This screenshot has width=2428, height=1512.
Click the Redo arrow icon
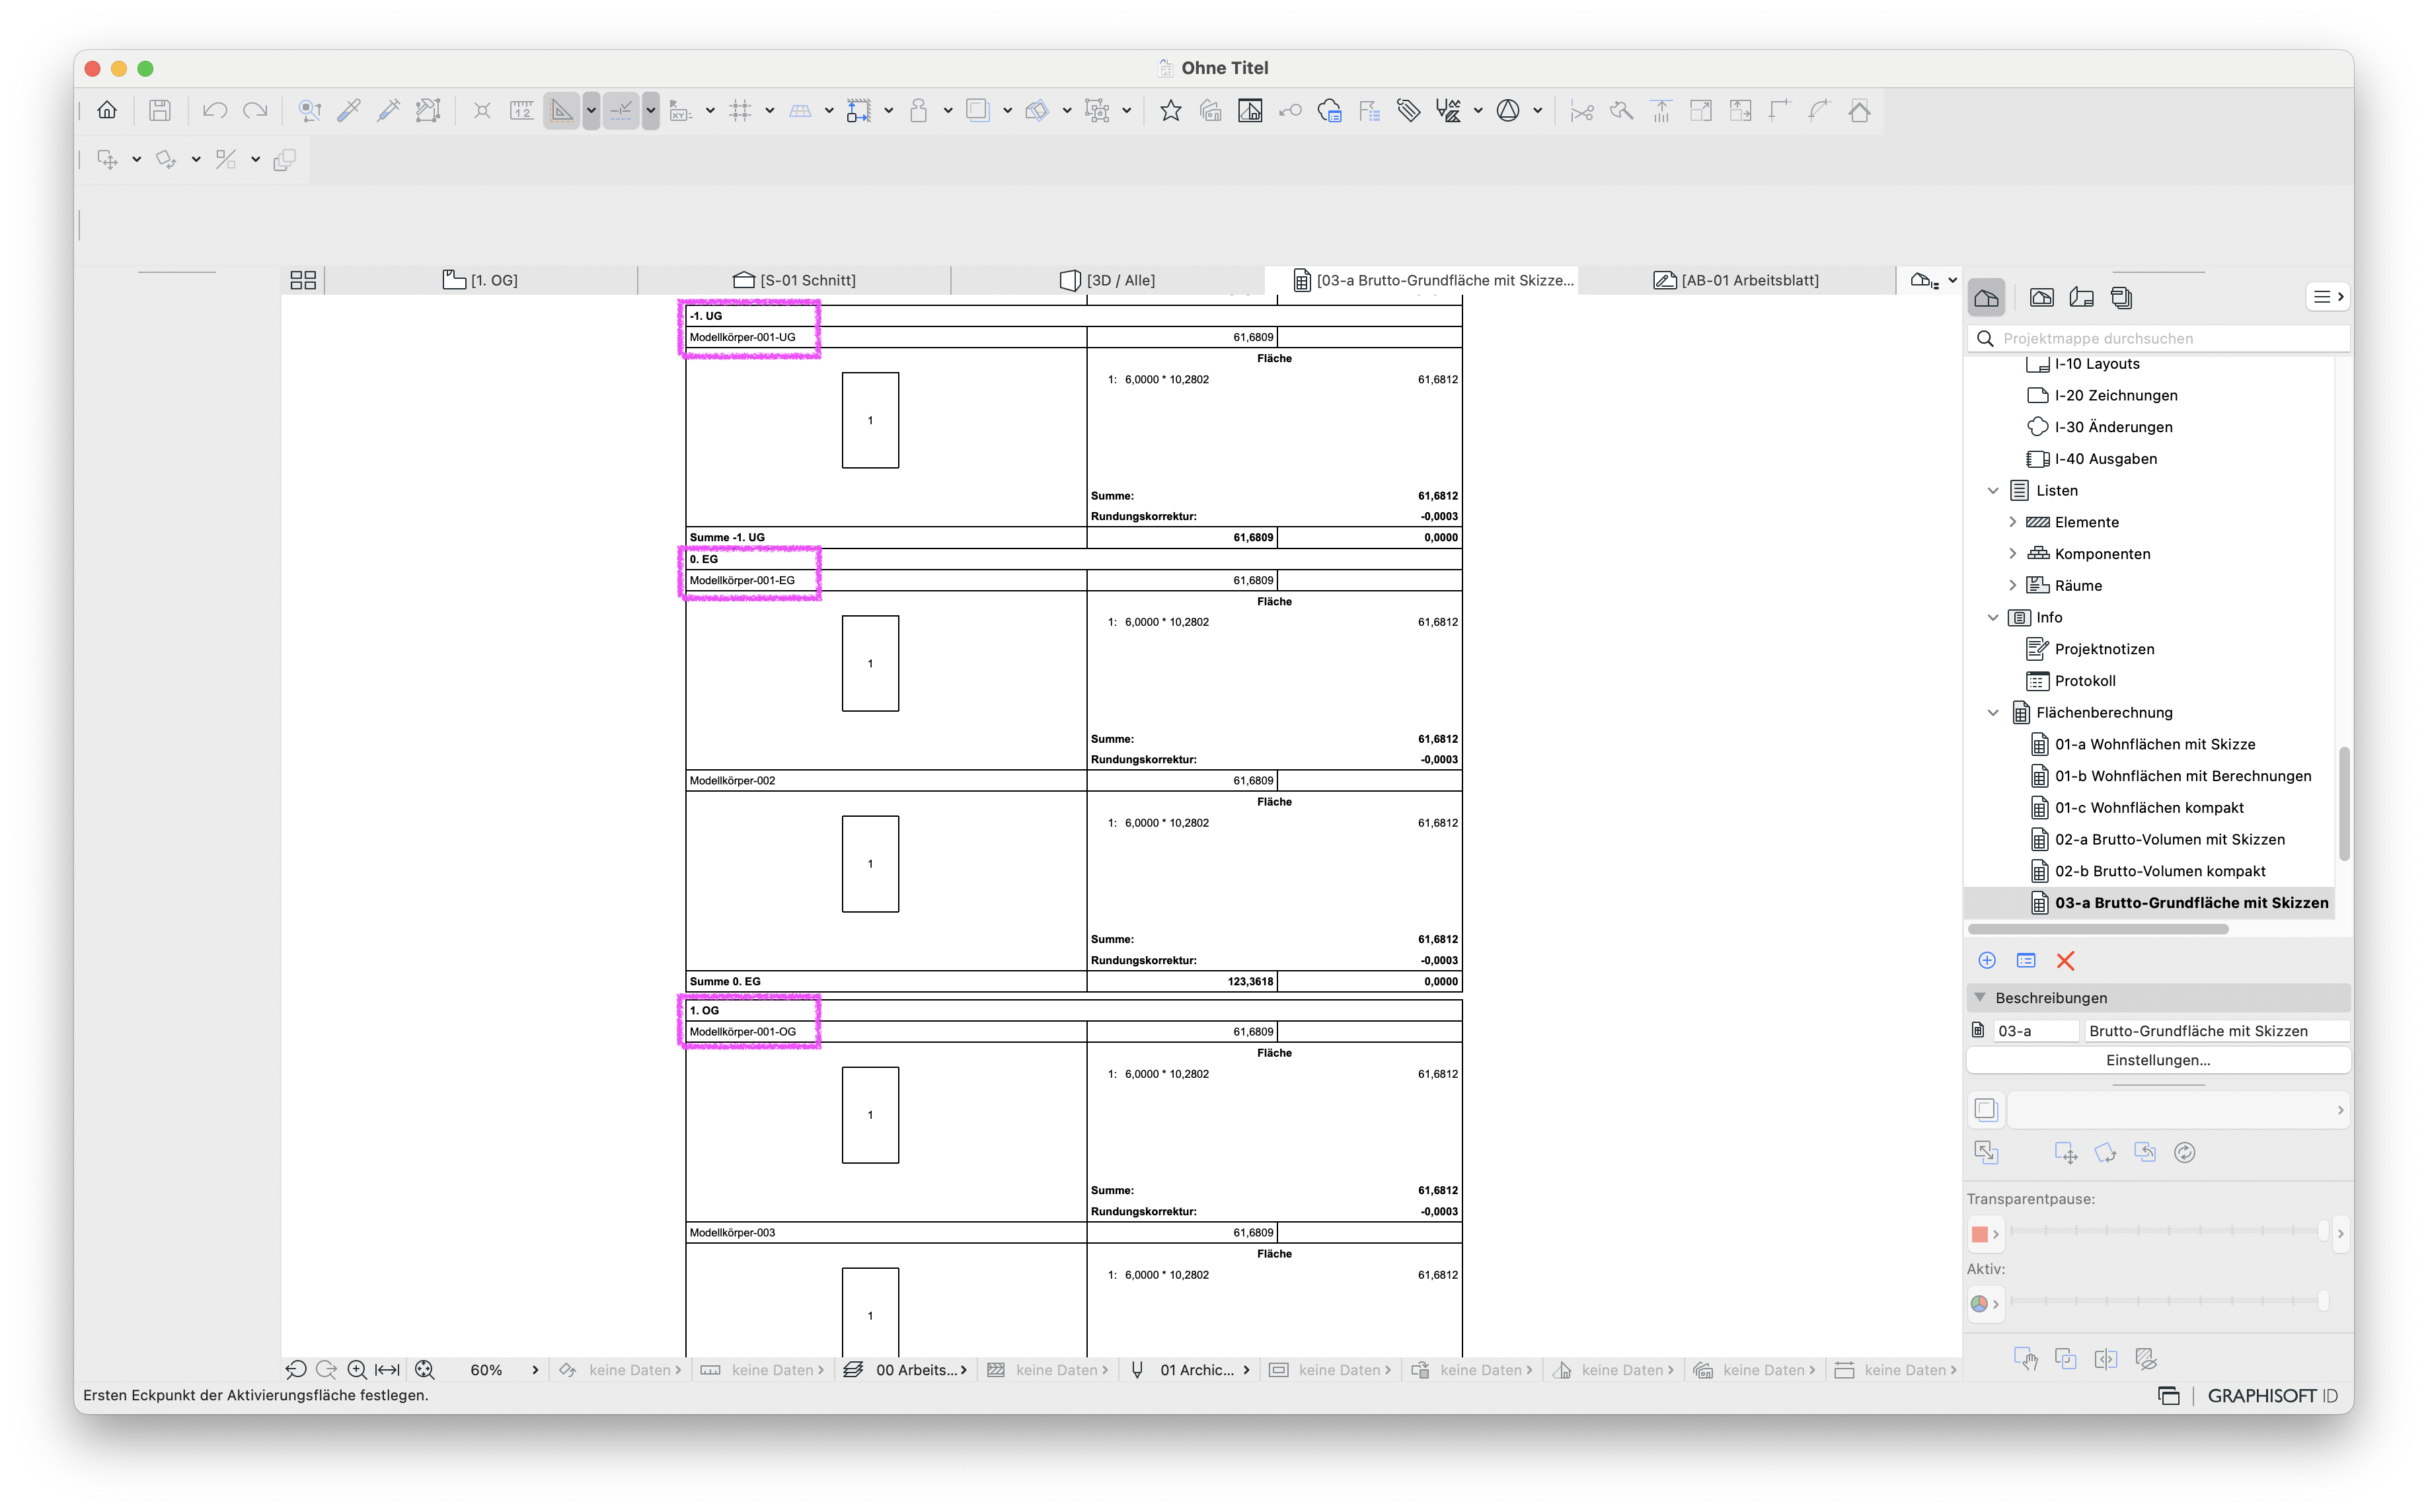pos(256,110)
